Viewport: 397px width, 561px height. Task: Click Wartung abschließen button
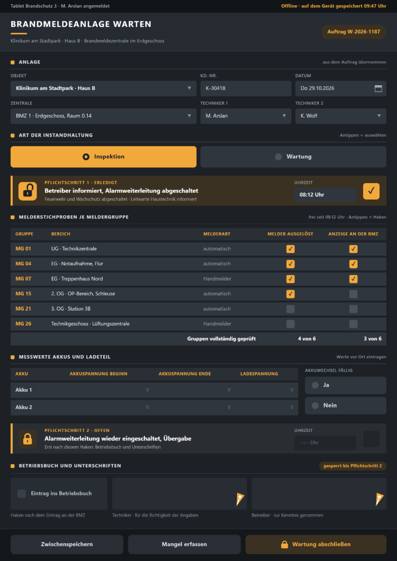315,545
